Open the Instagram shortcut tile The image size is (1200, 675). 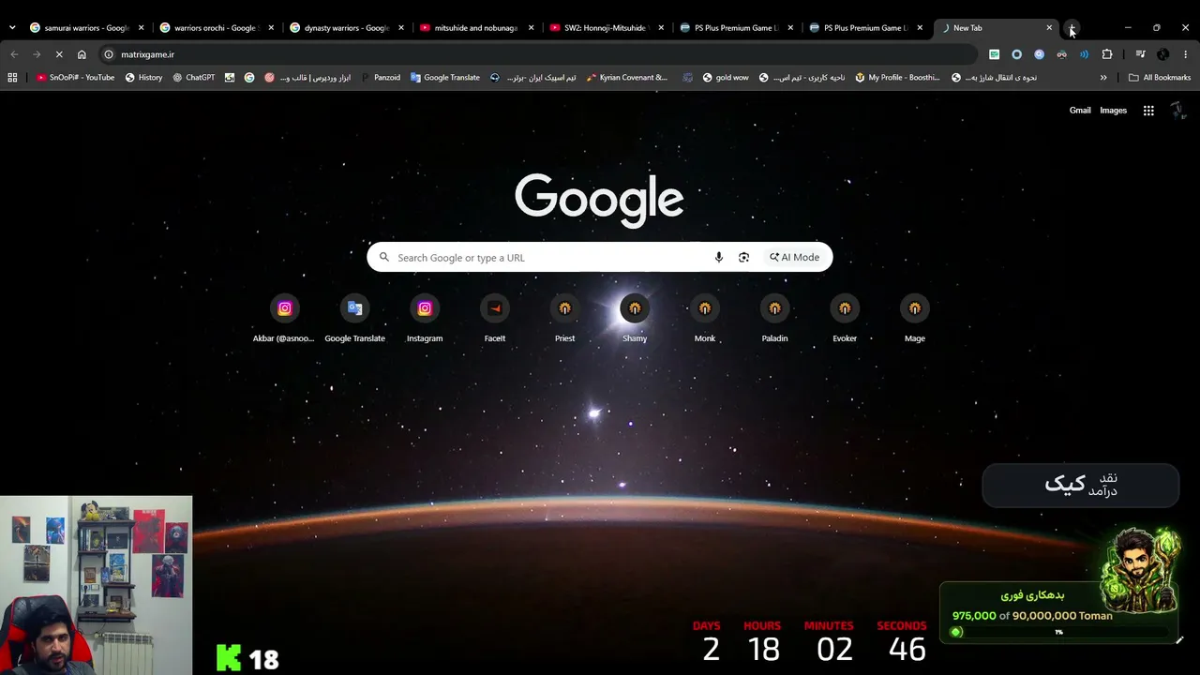pos(425,320)
